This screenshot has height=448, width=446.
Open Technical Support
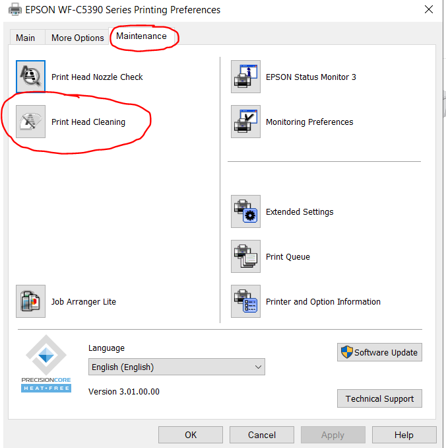pyautogui.click(x=379, y=398)
